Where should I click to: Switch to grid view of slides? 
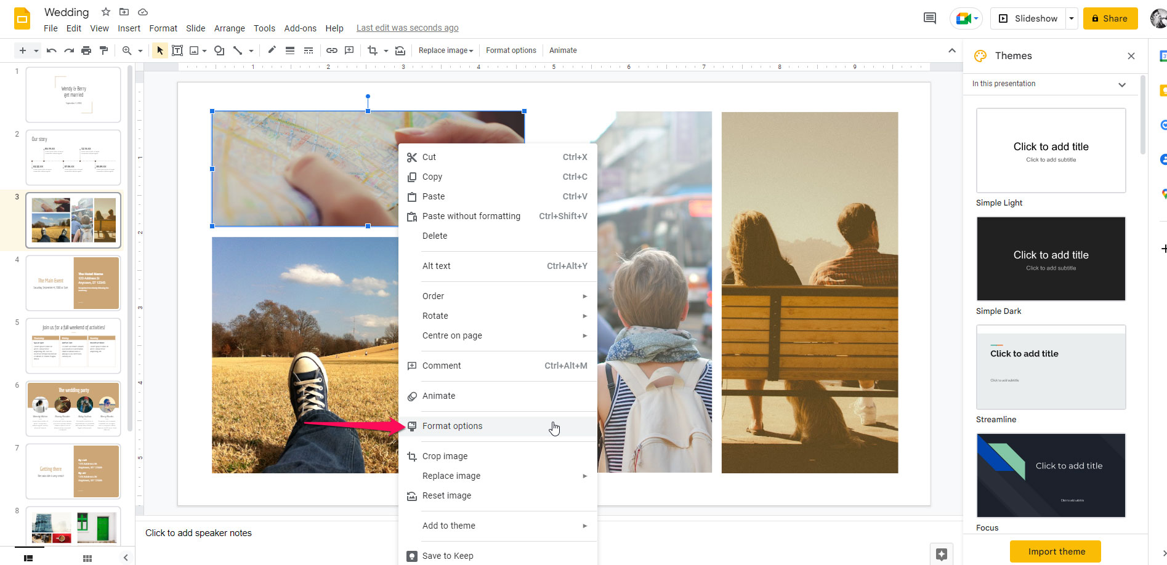point(87,558)
